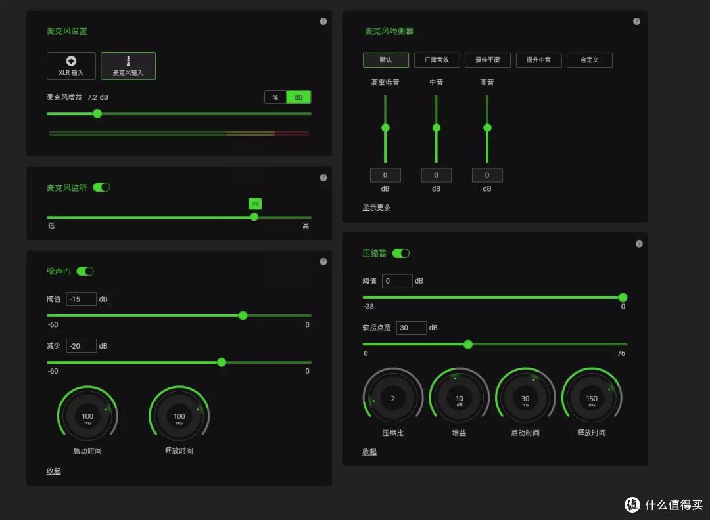Image resolution: width=710 pixels, height=520 pixels.
Task: Click the 麦克风设置 heading
Action: (x=67, y=32)
